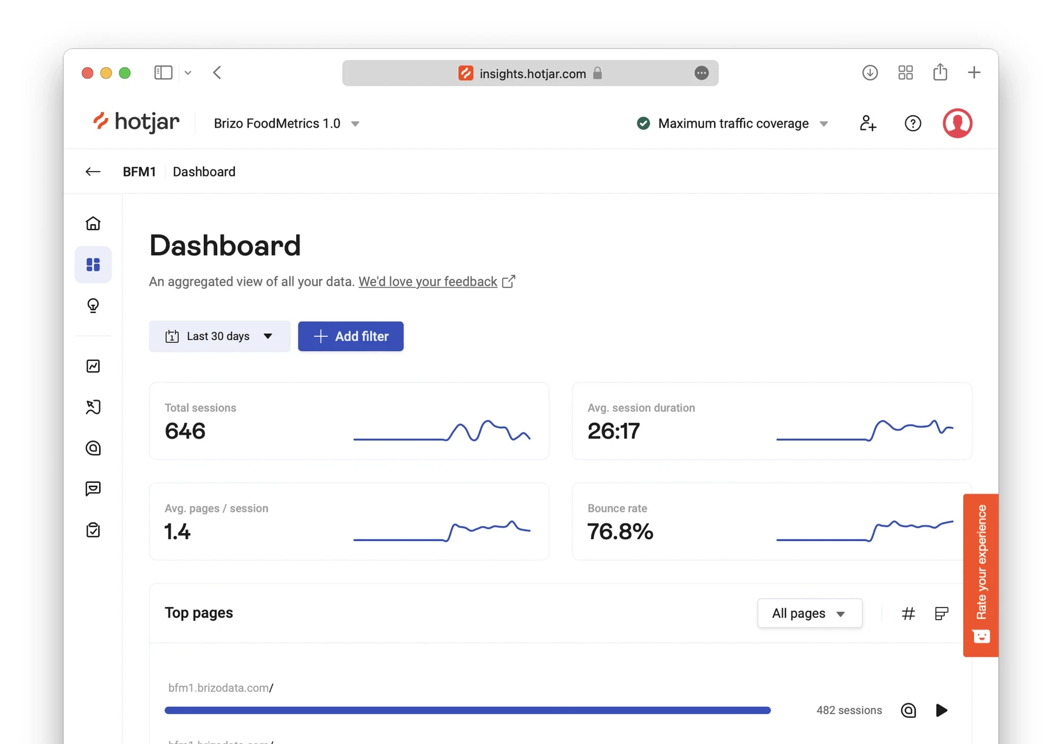Screen dimensions: 1062x744
Task: Open the help question mark icon
Action: click(x=913, y=123)
